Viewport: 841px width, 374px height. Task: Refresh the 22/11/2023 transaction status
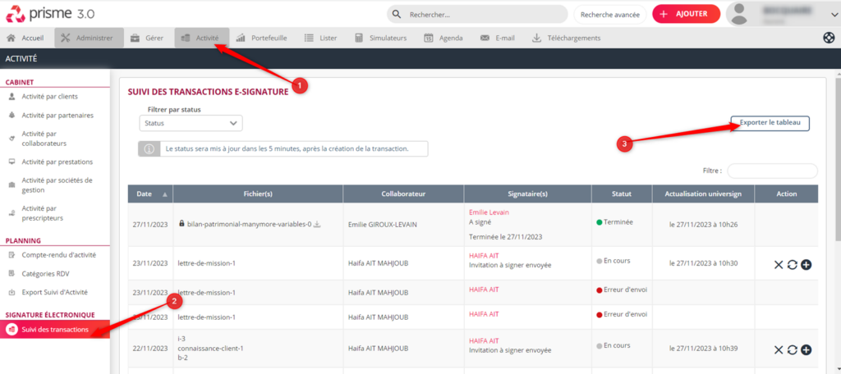pyautogui.click(x=793, y=350)
